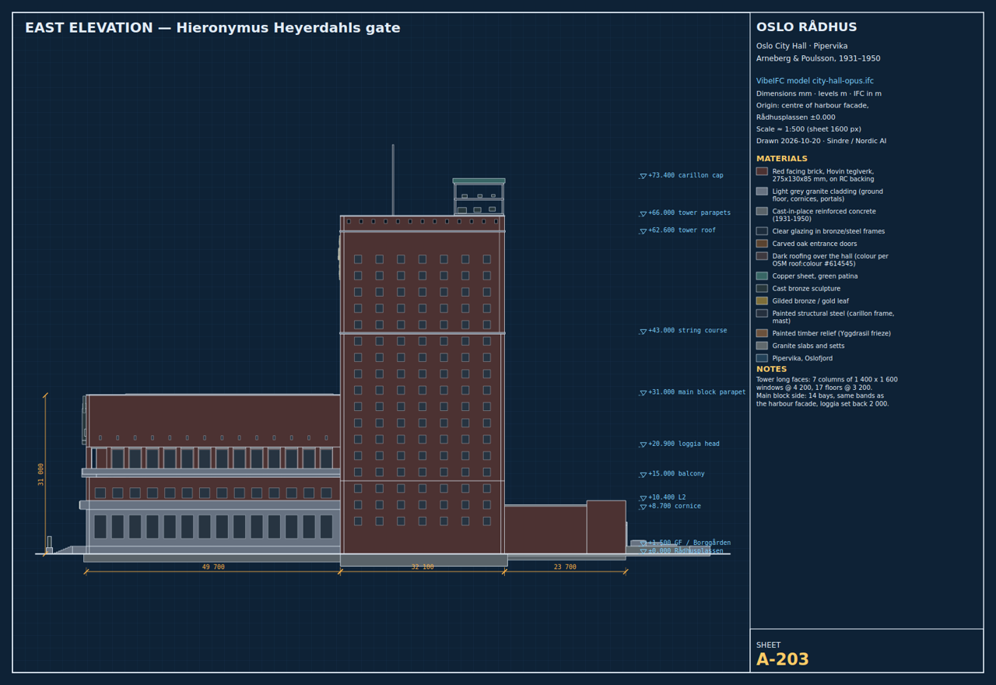996x685 pixels.
Task: Pick the cast-in-place reinforced concrete swatch
Action: (x=762, y=211)
